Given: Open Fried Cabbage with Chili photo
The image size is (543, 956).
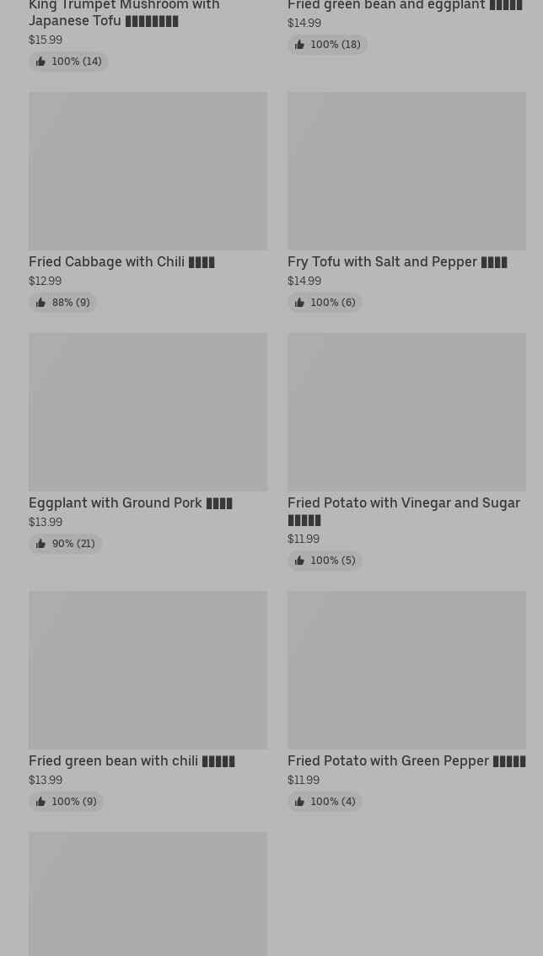Looking at the screenshot, I should [148, 170].
